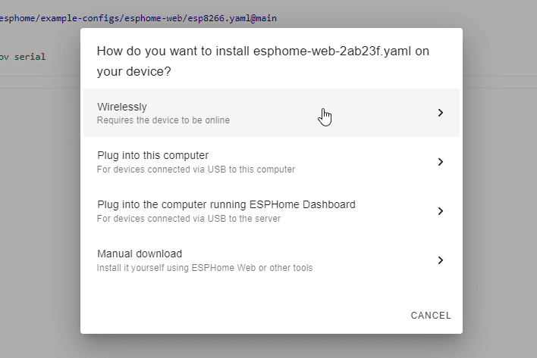Click the 'serial' text in the background editor

(x=30, y=57)
